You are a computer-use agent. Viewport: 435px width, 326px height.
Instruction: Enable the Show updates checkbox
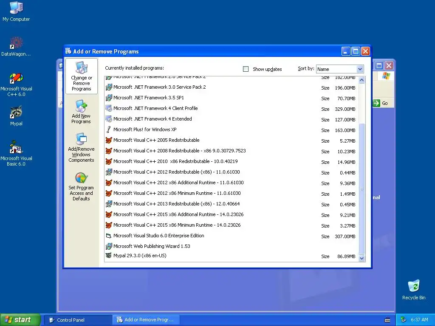coord(246,69)
